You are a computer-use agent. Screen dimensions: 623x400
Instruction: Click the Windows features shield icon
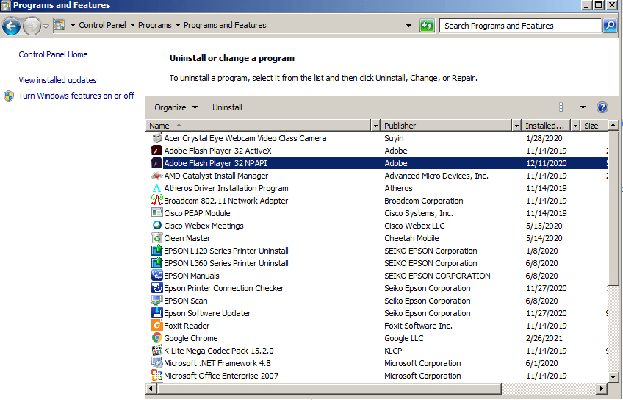tap(9, 96)
